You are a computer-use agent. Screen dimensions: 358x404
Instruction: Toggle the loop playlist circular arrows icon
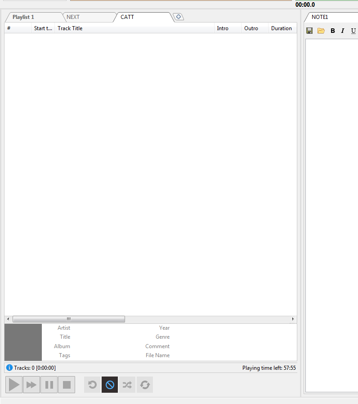pyautogui.click(x=145, y=385)
